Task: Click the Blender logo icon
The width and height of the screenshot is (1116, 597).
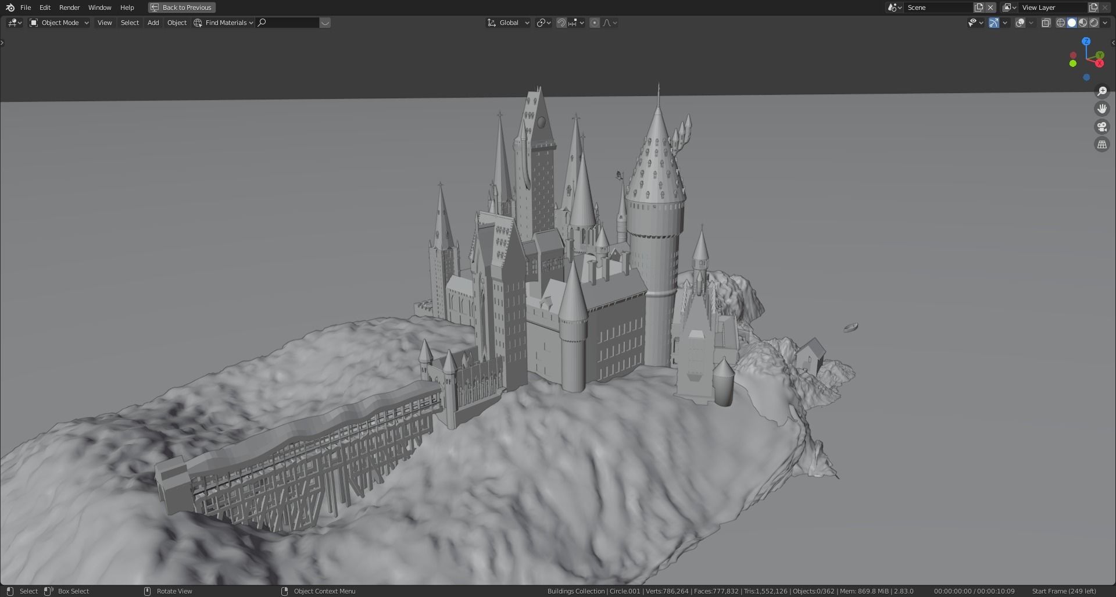Action: point(10,8)
